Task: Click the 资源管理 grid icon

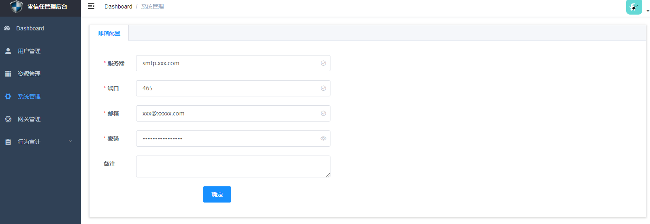Action: (8, 74)
